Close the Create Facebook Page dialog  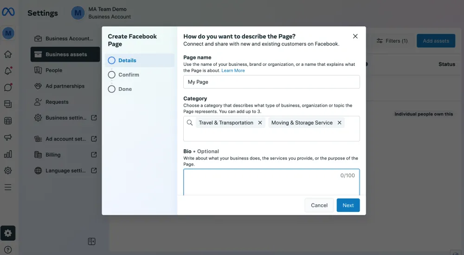coord(355,36)
